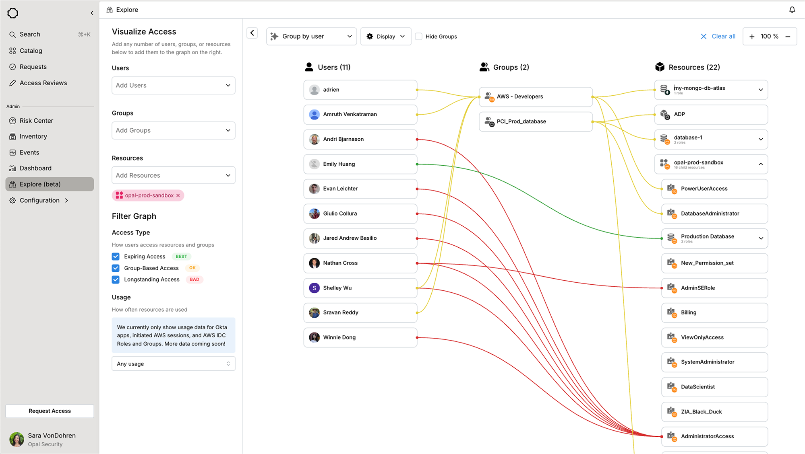805x454 pixels.
Task: Uncheck Expiring Access filter
Action: tap(116, 257)
